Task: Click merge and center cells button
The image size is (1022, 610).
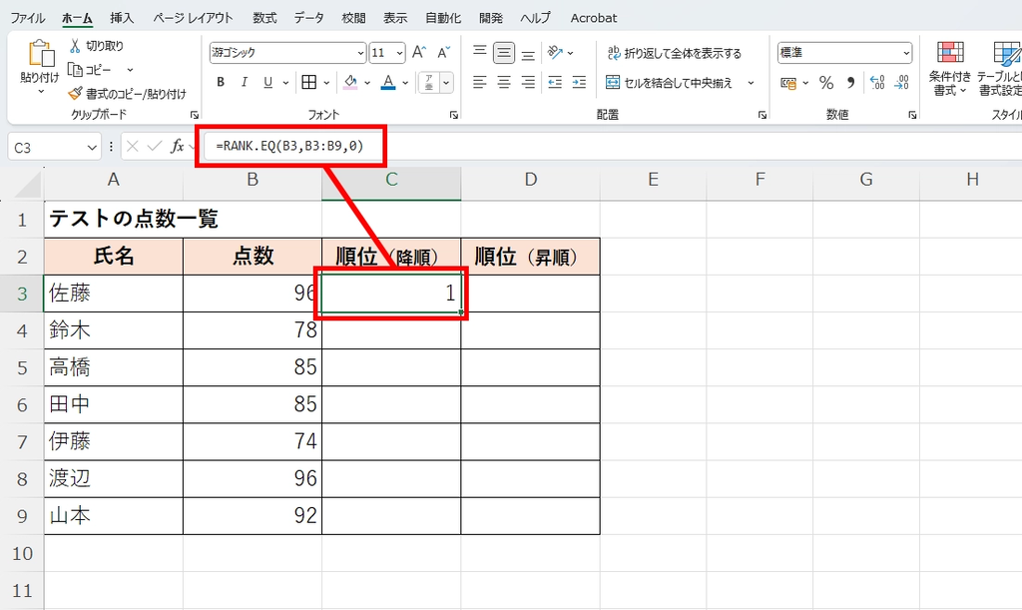Action: 670,83
